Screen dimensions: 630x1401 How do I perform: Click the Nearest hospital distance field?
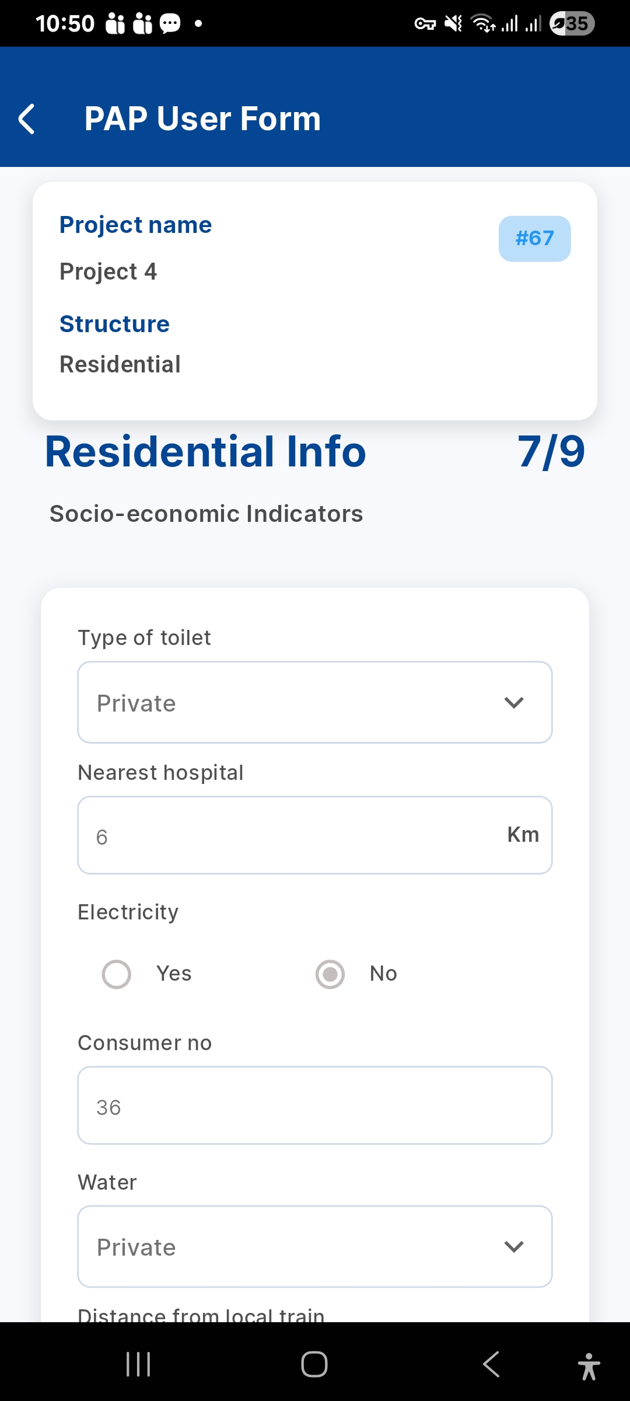[292, 835]
